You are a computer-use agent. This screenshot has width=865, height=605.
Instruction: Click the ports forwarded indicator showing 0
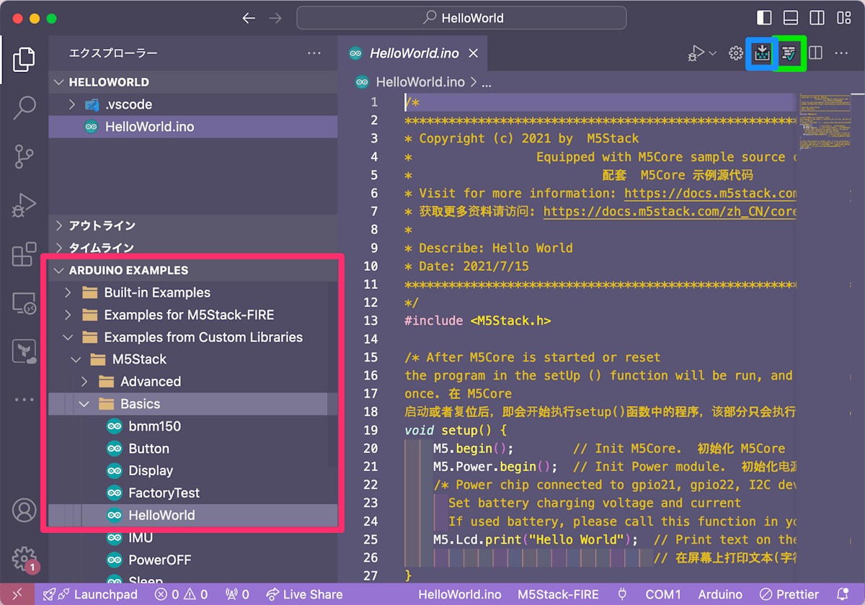click(237, 594)
